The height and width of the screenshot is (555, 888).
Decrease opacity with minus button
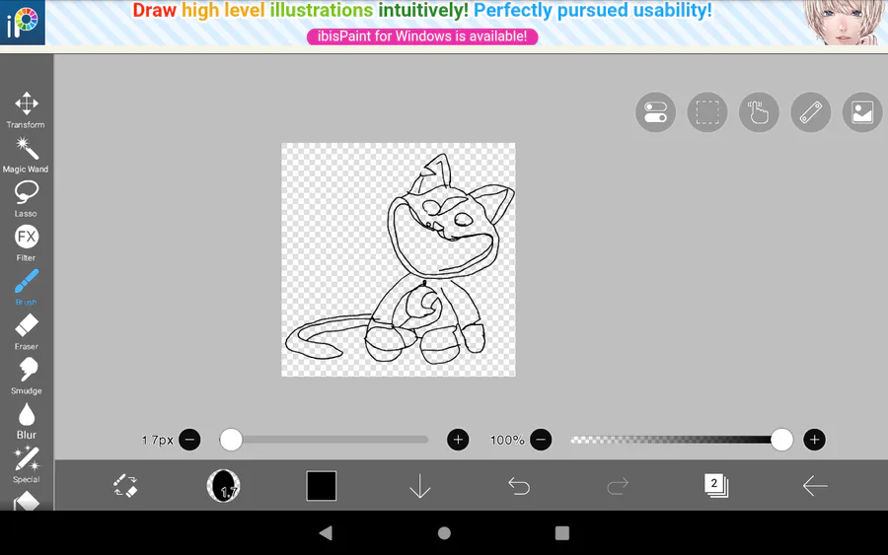click(541, 440)
